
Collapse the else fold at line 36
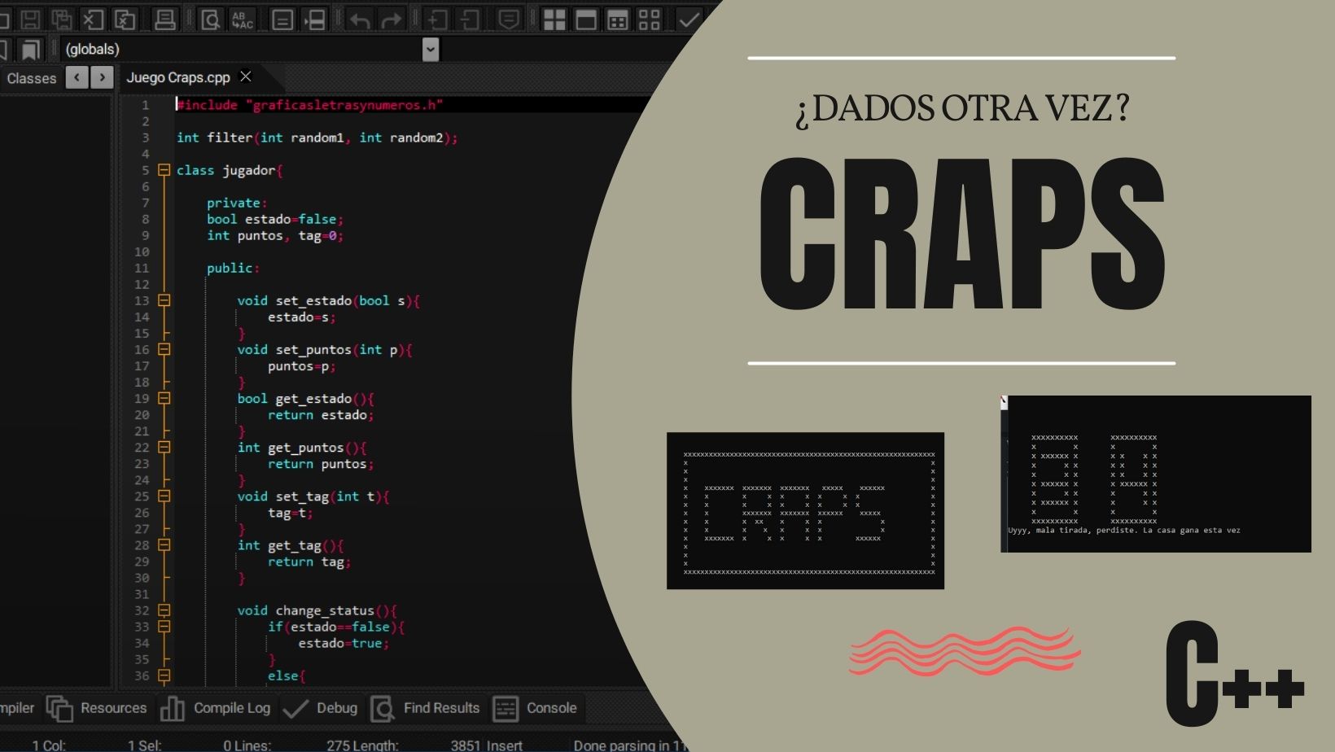tap(164, 675)
